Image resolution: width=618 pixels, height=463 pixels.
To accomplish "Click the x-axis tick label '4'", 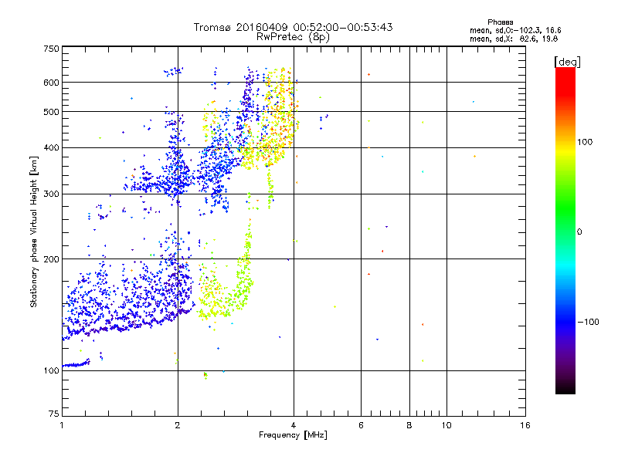I will 294,425.
